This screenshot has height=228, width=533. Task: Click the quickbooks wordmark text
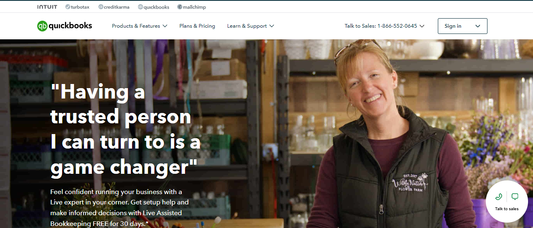tap(70, 26)
